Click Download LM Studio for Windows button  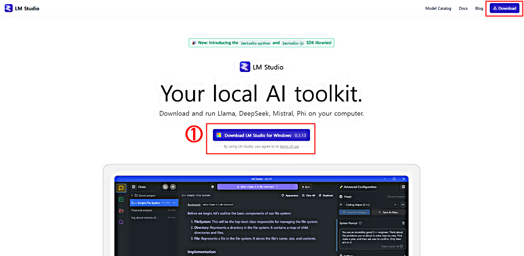[x=261, y=135]
